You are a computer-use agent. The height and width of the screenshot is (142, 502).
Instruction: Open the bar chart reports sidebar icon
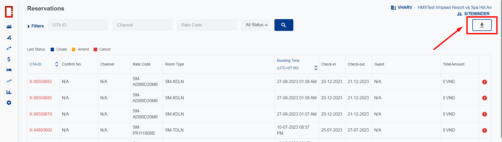click(x=9, y=92)
